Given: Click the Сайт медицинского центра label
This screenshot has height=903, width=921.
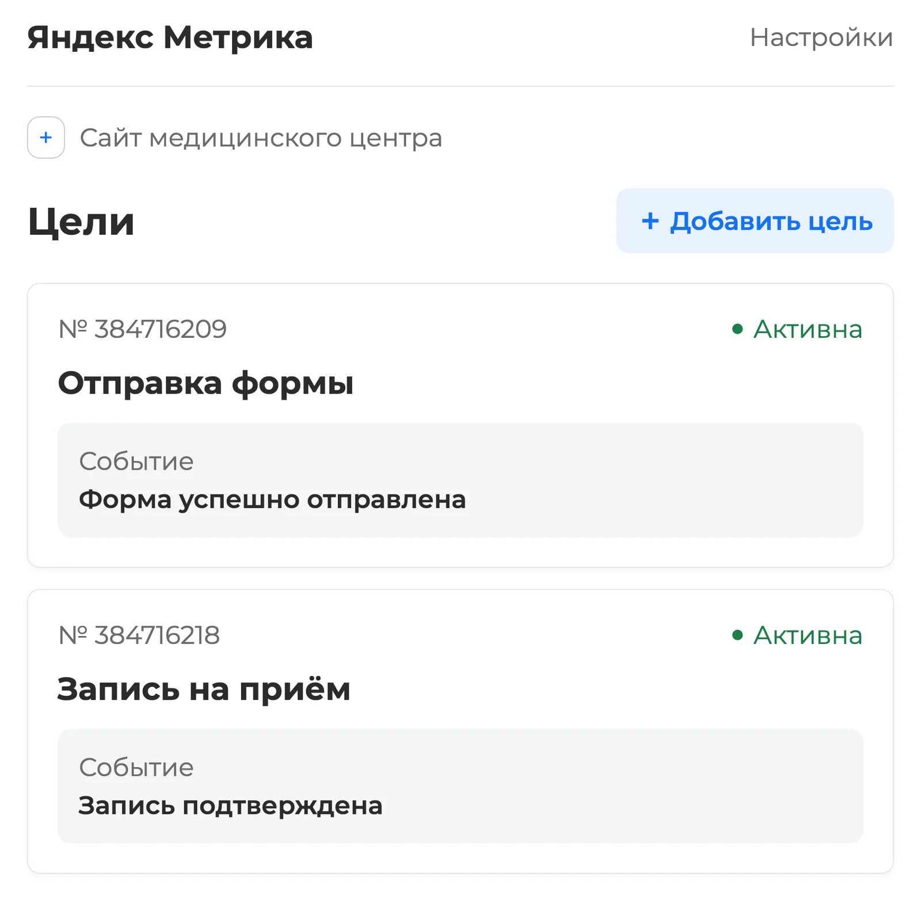Looking at the screenshot, I should pyautogui.click(x=261, y=138).
